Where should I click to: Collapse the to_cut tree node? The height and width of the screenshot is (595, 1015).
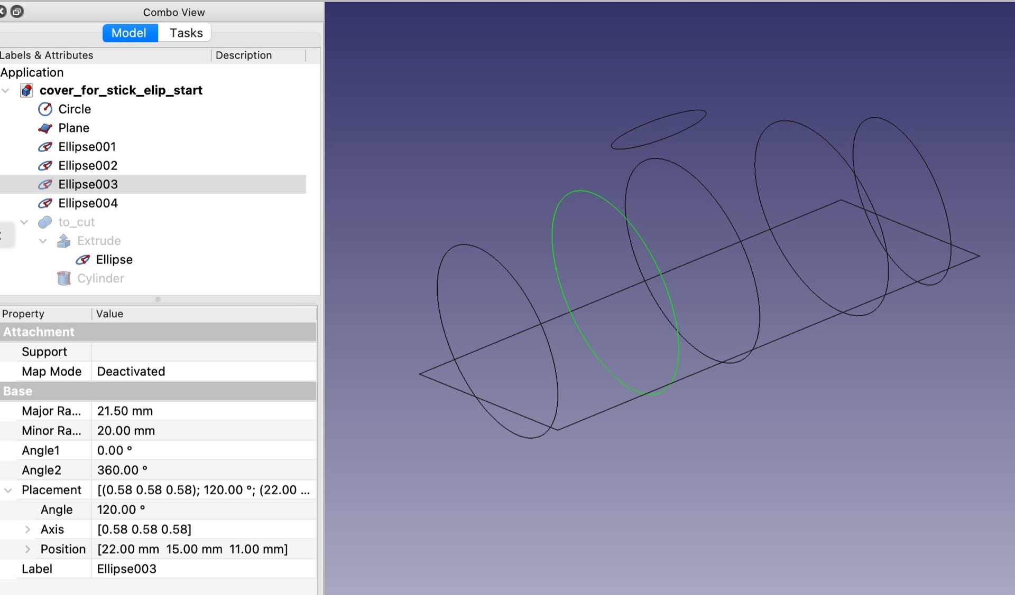tap(24, 222)
